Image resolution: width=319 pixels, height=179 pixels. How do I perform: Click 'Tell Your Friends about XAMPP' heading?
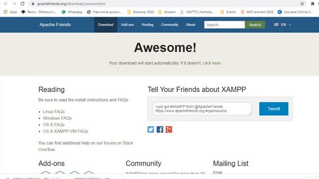point(197,89)
